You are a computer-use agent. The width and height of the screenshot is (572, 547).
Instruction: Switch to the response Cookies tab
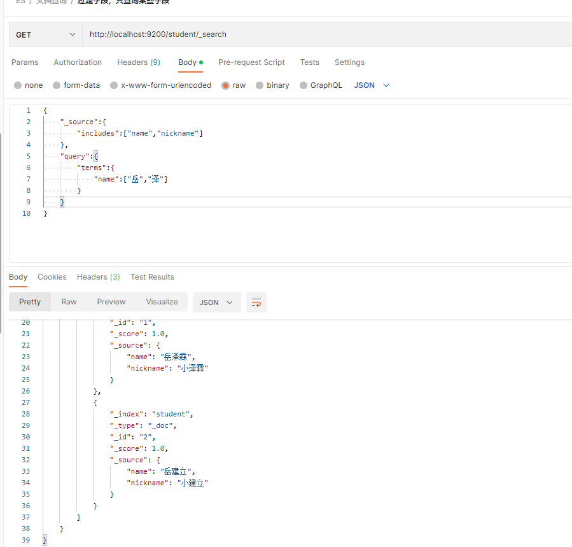52,277
